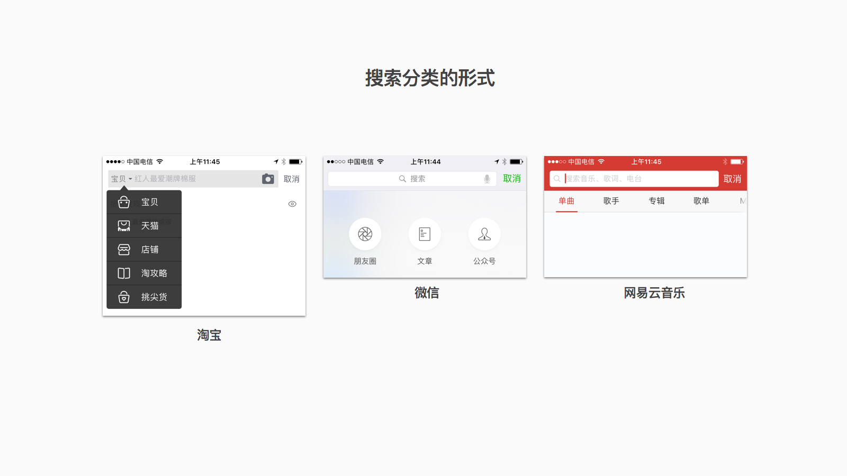
Task: Click the 淘宝 caption label
Action: coord(209,335)
